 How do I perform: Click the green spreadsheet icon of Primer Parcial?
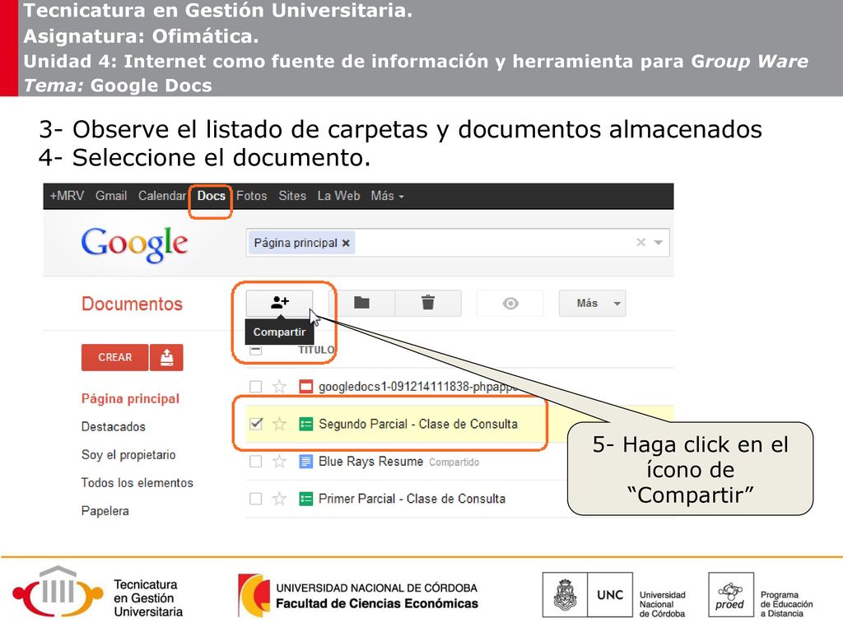[305, 499]
